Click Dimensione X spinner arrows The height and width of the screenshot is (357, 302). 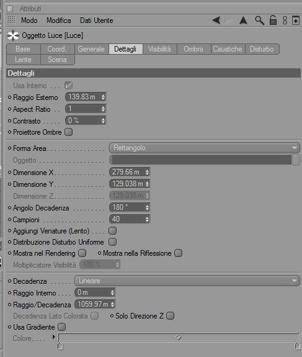tap(147, 173)
